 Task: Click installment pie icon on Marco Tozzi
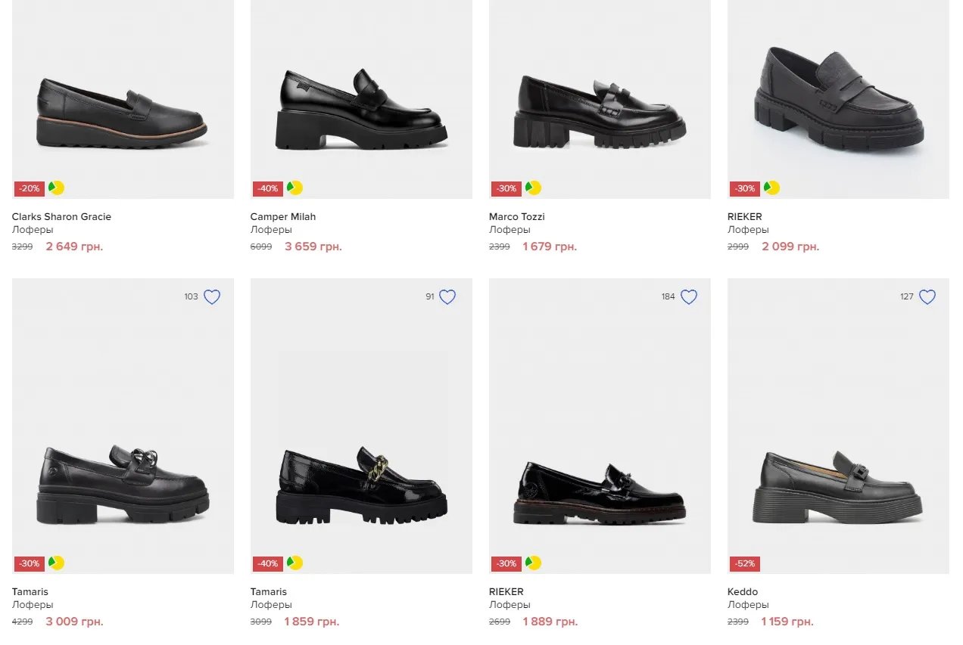pyautogui.click(x=534, y=188)
